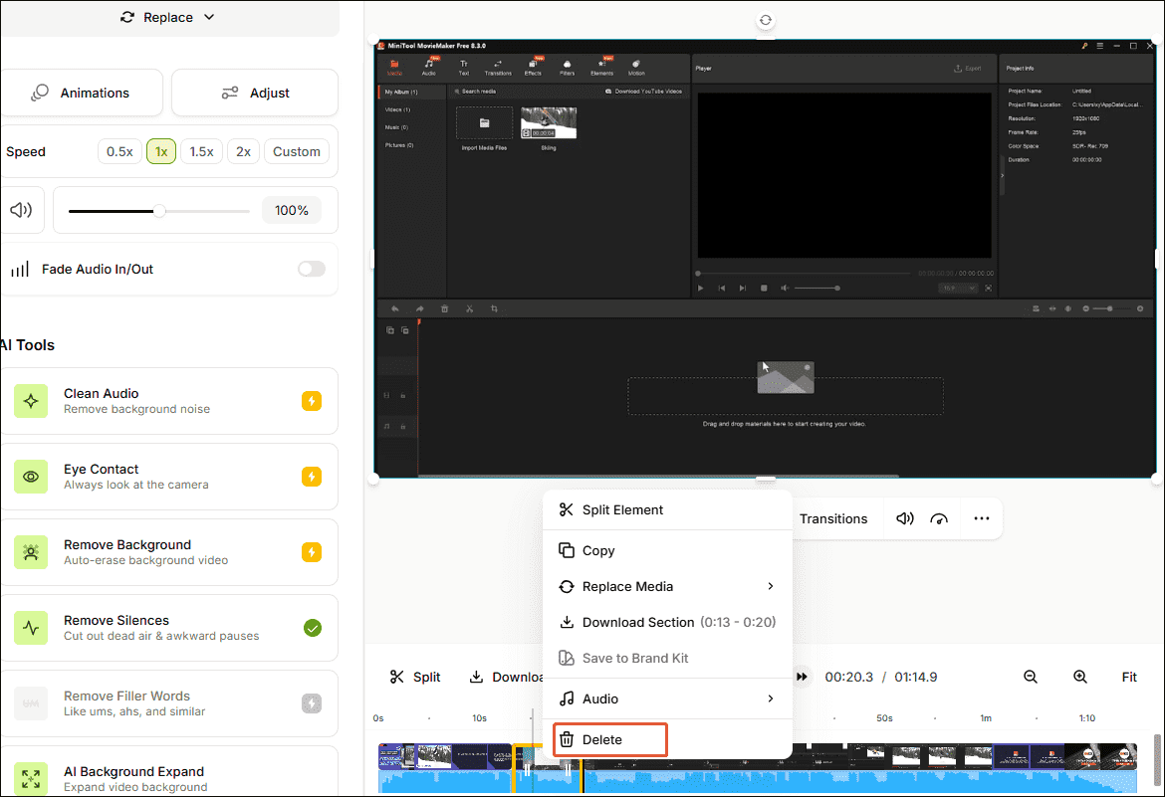Image resolution: width=1165 pixels, height=797 pixels.
Task: Choose Split Element from context menu
Action: [x=666, y=509]
